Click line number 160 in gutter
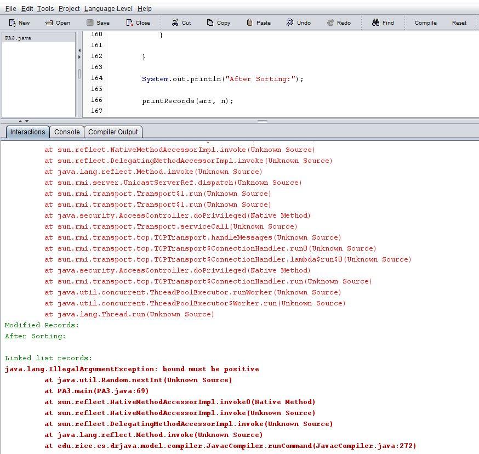The image size is (479, 454). (x=96, y=34)
